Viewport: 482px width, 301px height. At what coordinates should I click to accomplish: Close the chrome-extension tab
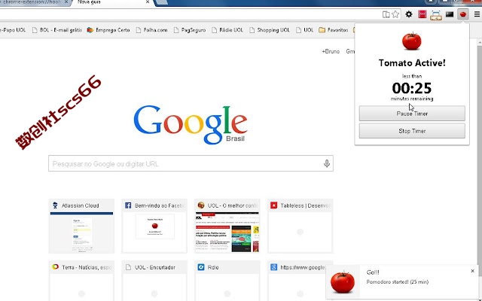tap(66, 2)
